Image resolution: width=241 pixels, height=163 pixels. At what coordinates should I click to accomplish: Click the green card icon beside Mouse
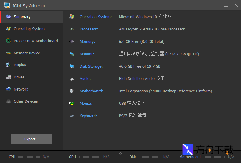point(71,103)
